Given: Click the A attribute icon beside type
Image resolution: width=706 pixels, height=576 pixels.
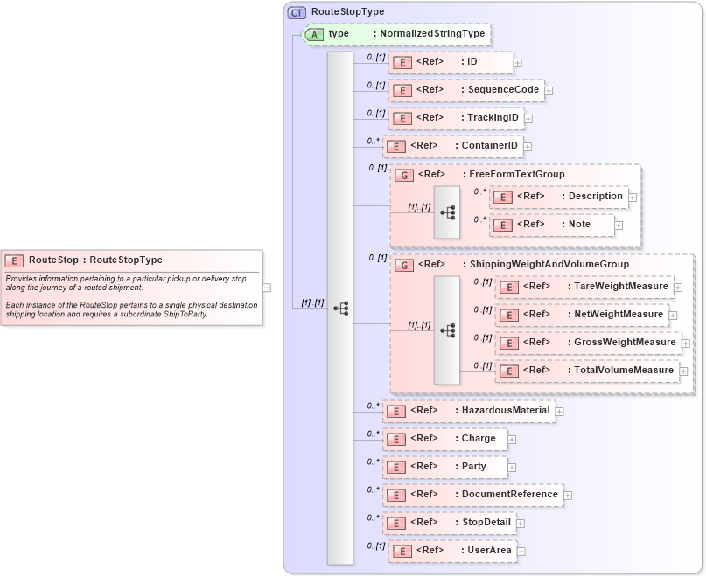Looking at the screenshot, I should pyautogui.click(x=314, y=34).
